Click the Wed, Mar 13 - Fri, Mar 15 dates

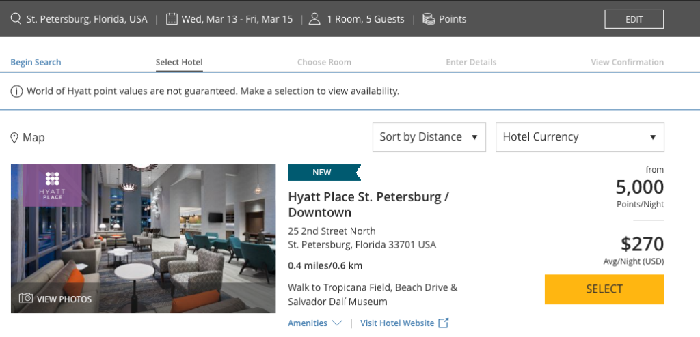pos(237,19)
